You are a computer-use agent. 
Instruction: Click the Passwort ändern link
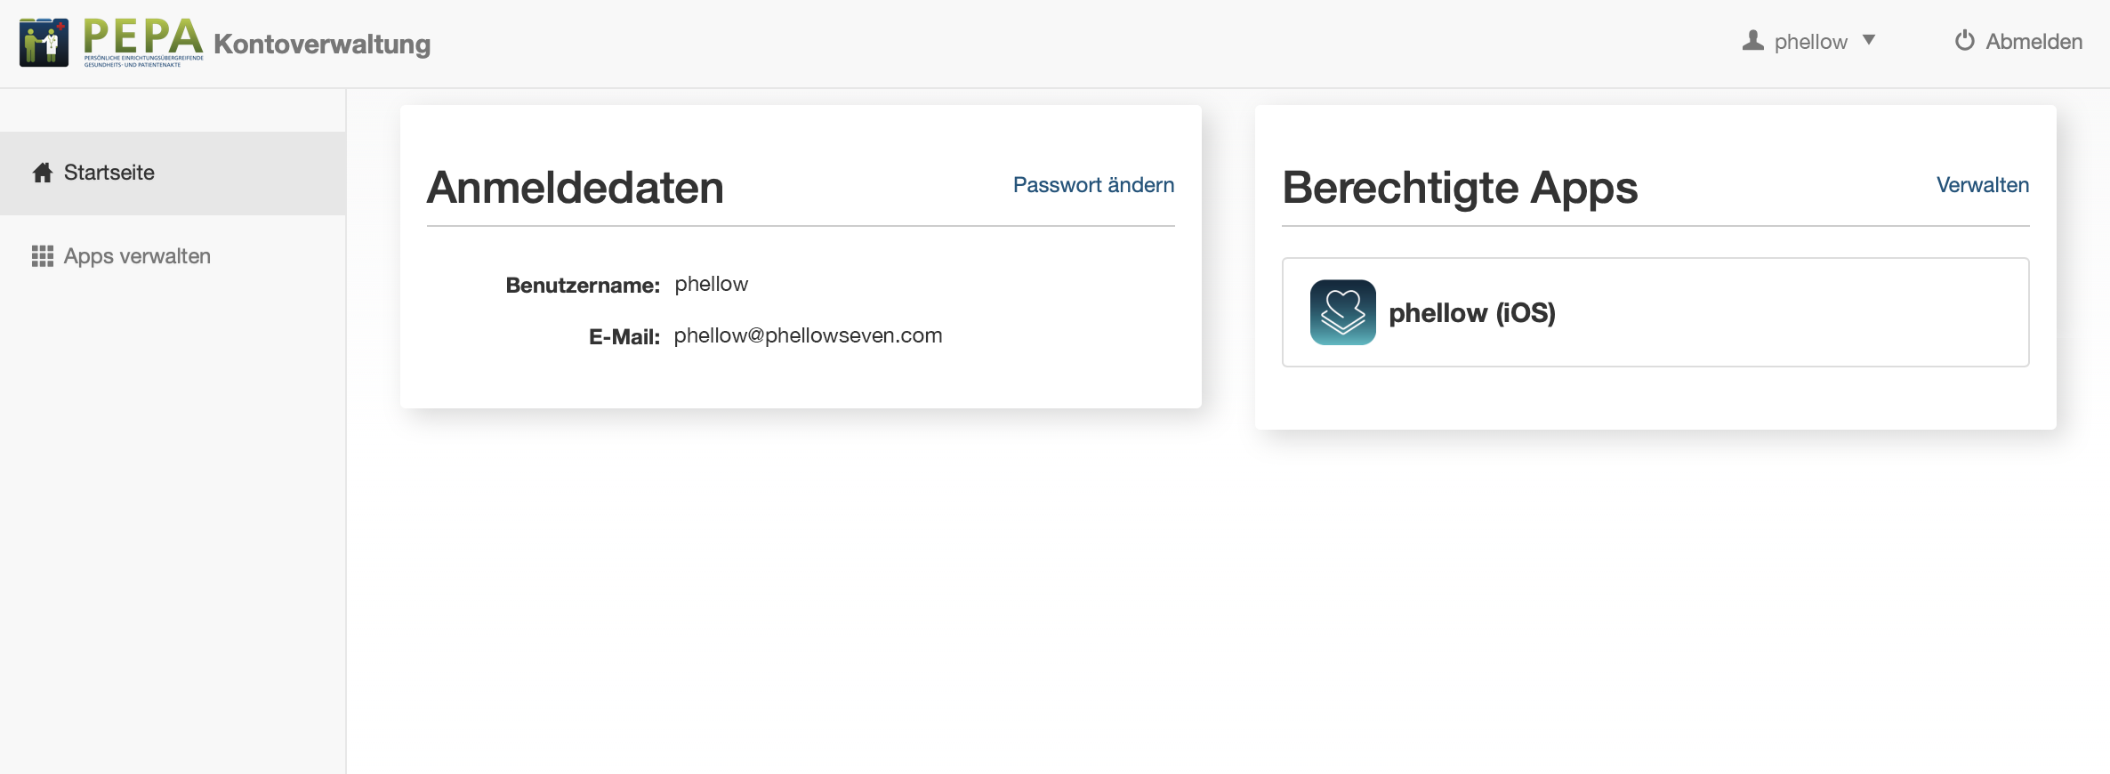(x=1093, y=185)
